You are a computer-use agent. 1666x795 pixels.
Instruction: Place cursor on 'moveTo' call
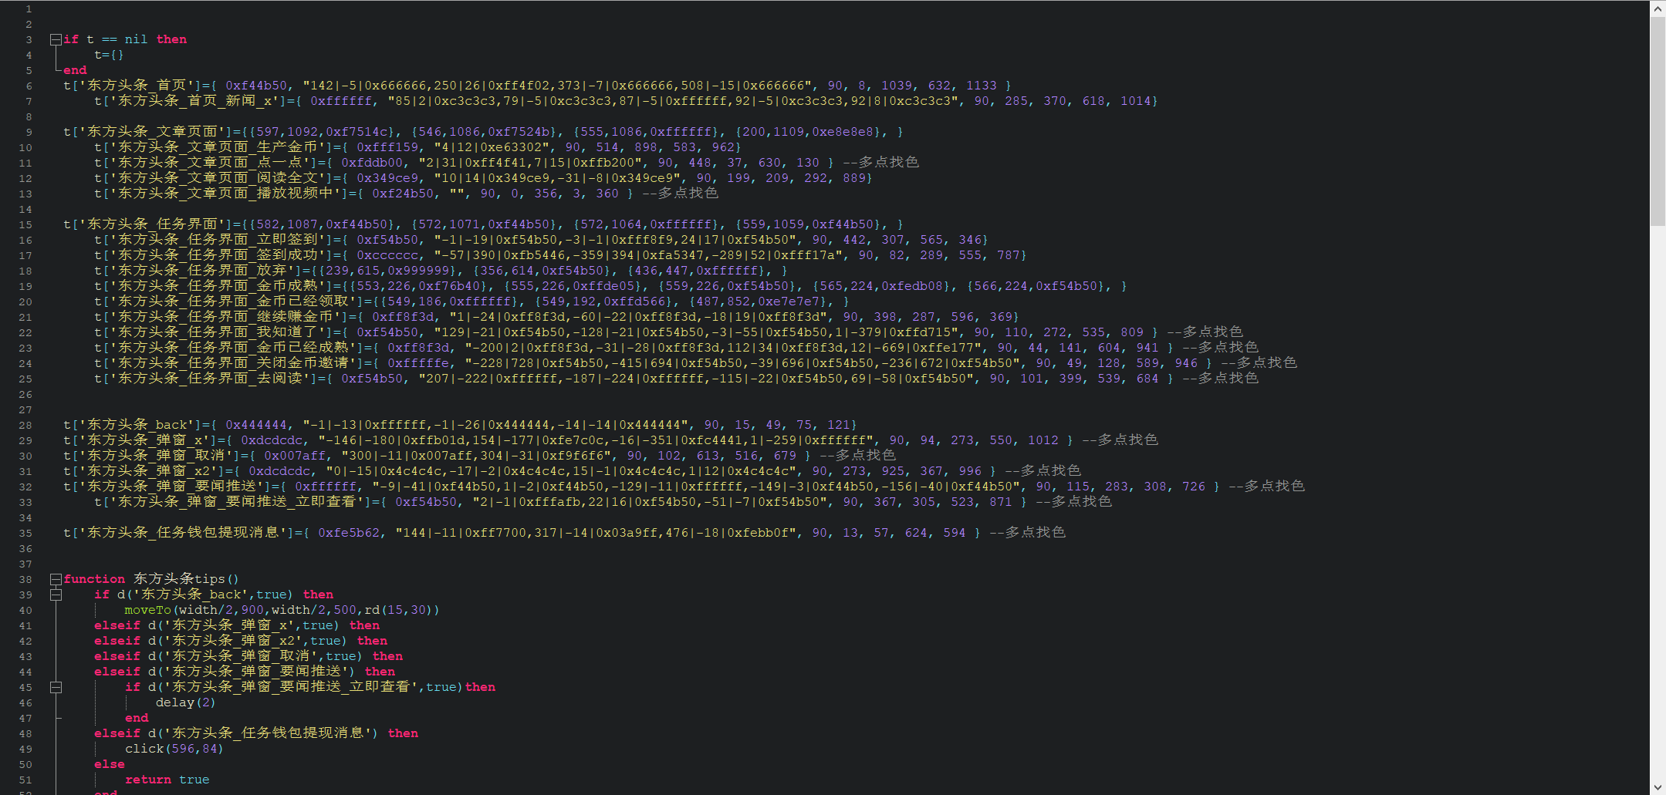pos(148,610)
